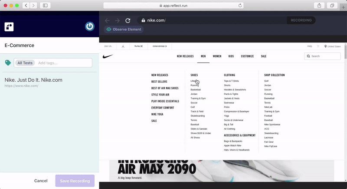The height and width of the screenshot is (189, 347).
Task: Click the Nike swoosh logo
Action: click(108, 56)
